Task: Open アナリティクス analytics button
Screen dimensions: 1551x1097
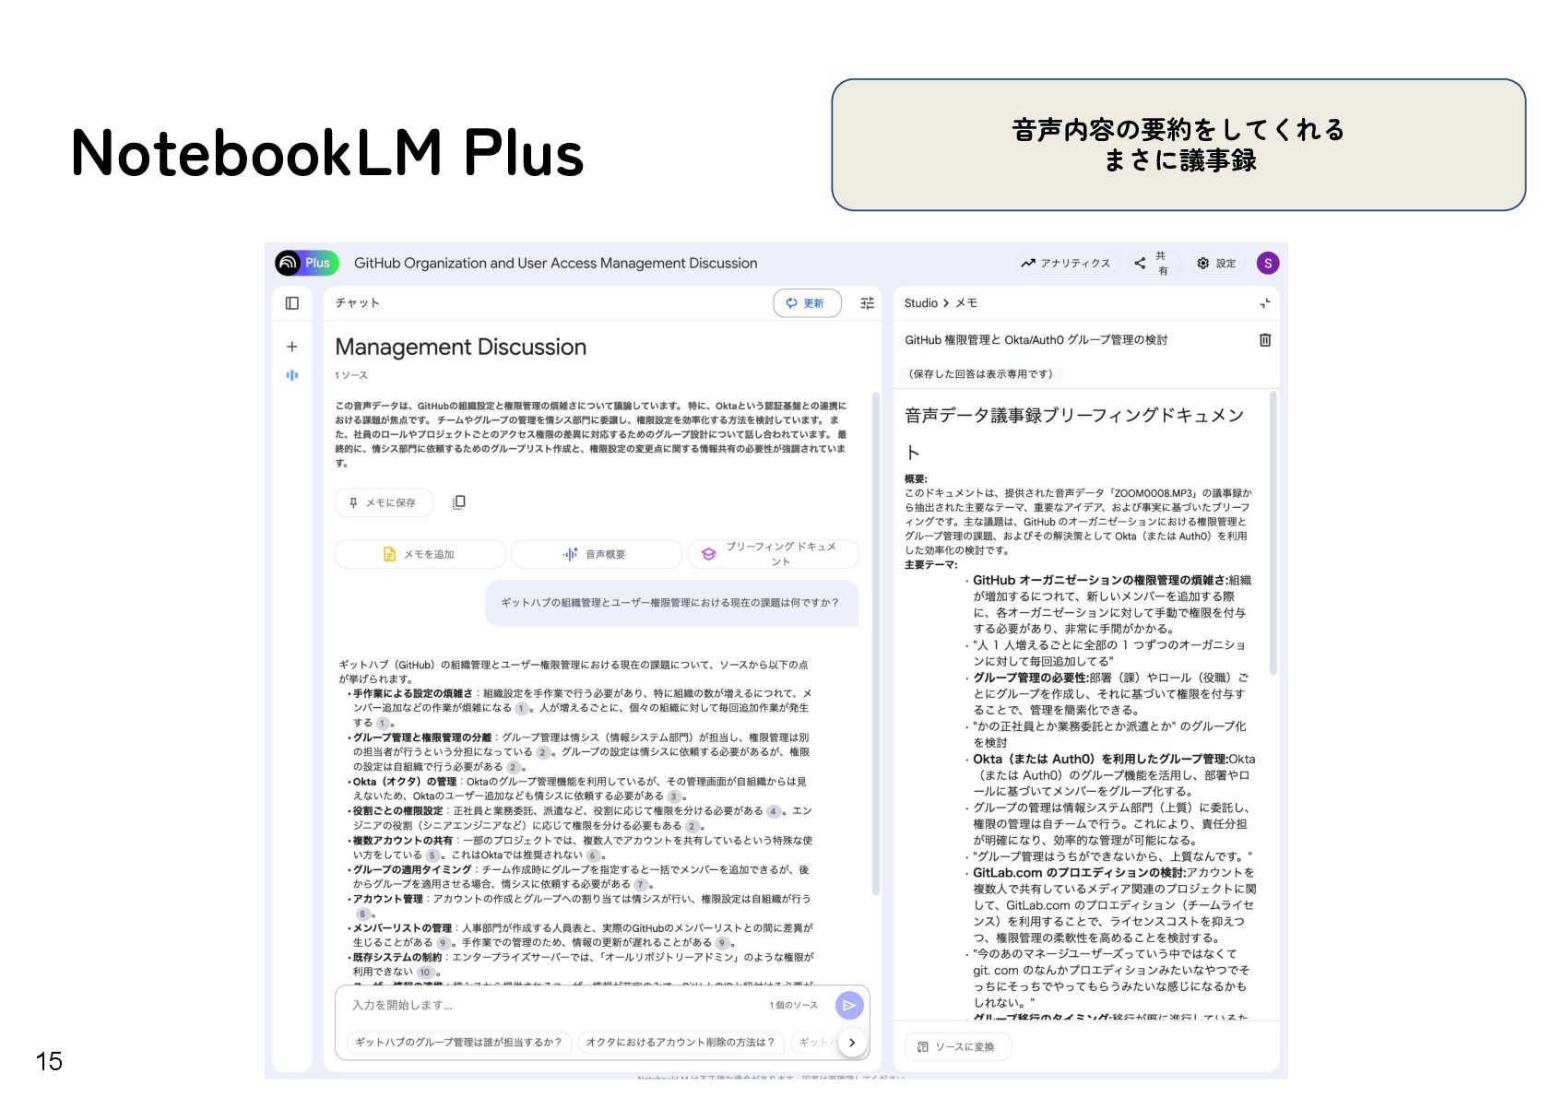Action: (x=1066, y=264)
